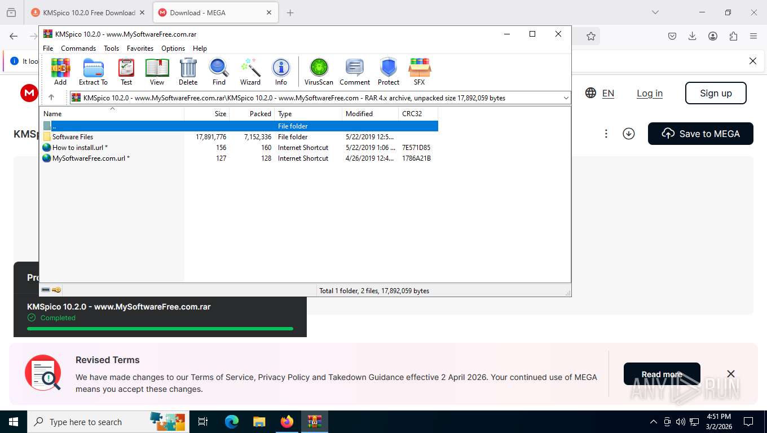Screen dimensions: 767x433
Task: Expand the Firefox list all tabs chevron
Action: tap(655, 12)
